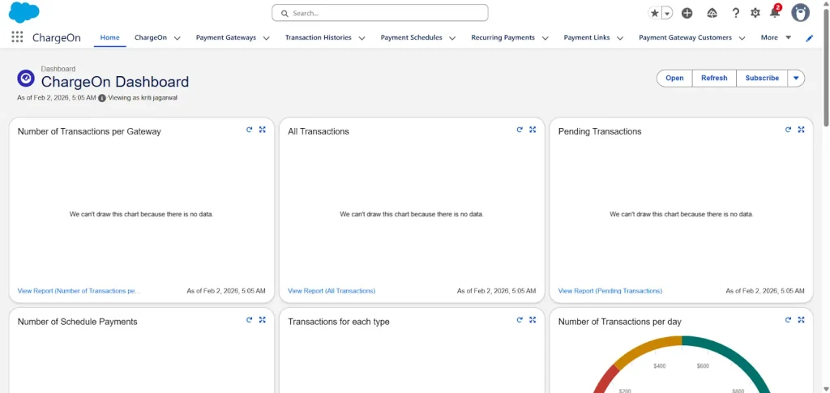Image resolution: width=830 pixels, height=393 pixels.
Task: Open the Payment Links tab
Action: coord(587,37)
